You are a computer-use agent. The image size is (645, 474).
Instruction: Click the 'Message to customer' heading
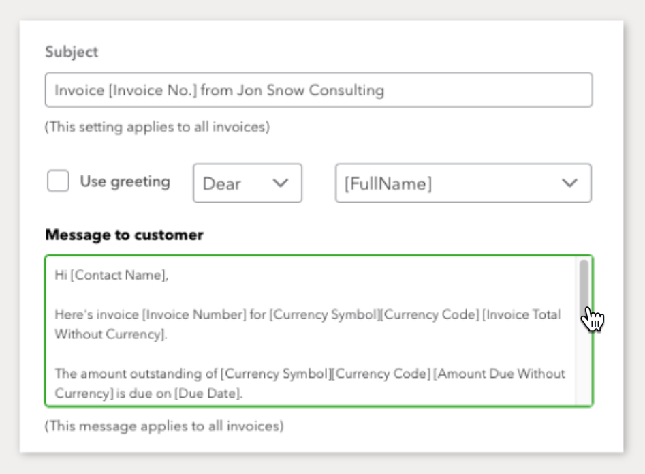124,235
